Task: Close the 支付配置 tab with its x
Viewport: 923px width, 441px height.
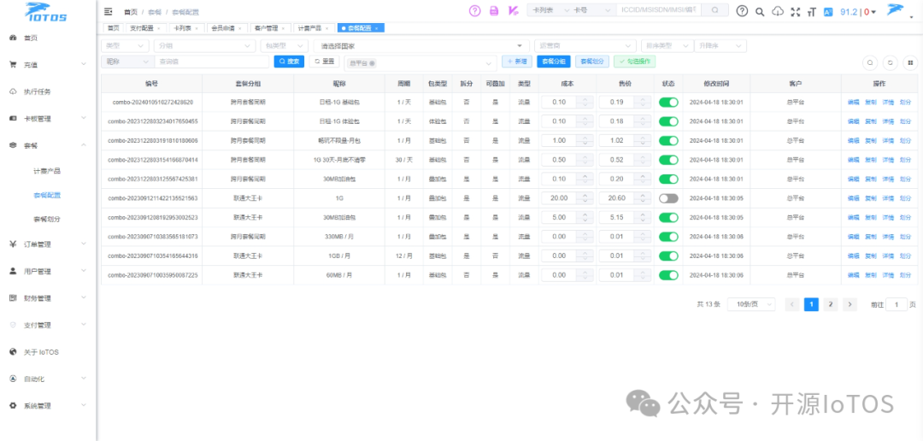Action: [x=158, y=28]
